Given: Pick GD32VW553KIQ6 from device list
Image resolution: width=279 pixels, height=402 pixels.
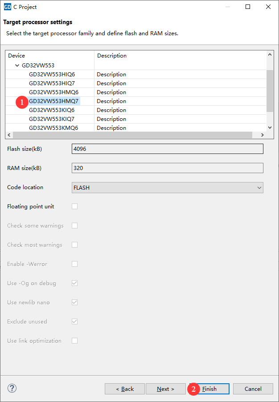Looking at the screenshot, I should tap(52, 110).
